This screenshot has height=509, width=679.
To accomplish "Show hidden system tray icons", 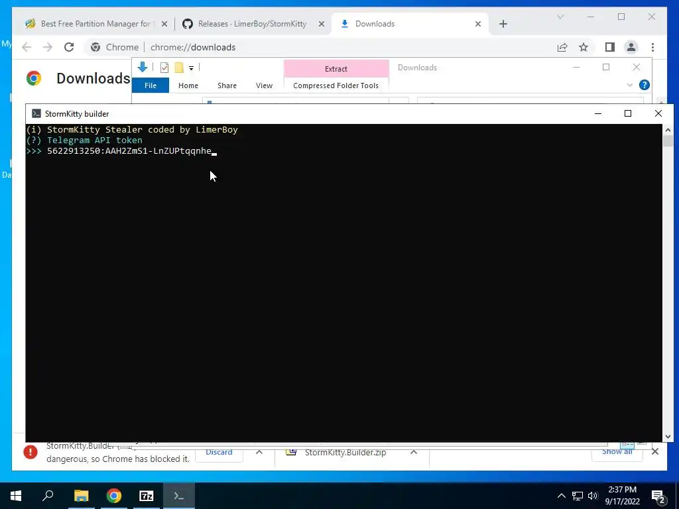I will 561,496.
